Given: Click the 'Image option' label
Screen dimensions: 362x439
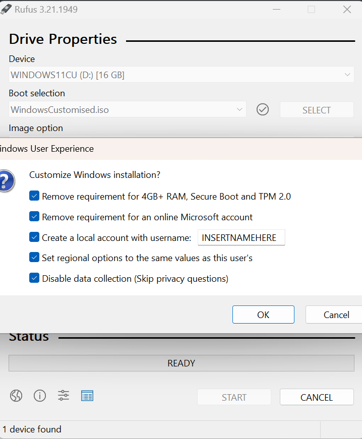Looking at the screenshot, I should pyautogui.click(x=36, y=128).
